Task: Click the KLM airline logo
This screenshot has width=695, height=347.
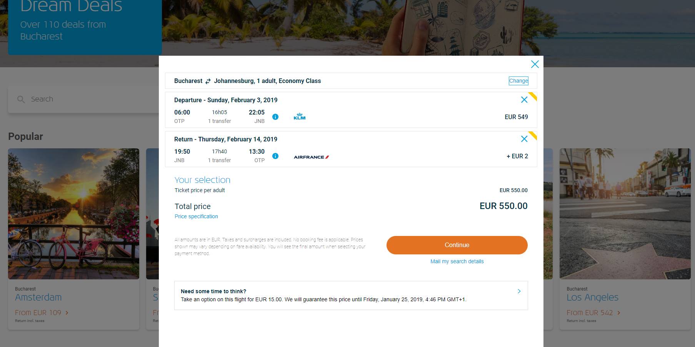Action: tap(299, 116)
